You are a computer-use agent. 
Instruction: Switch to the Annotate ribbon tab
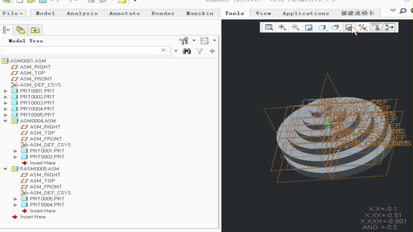tap(125, 13)
